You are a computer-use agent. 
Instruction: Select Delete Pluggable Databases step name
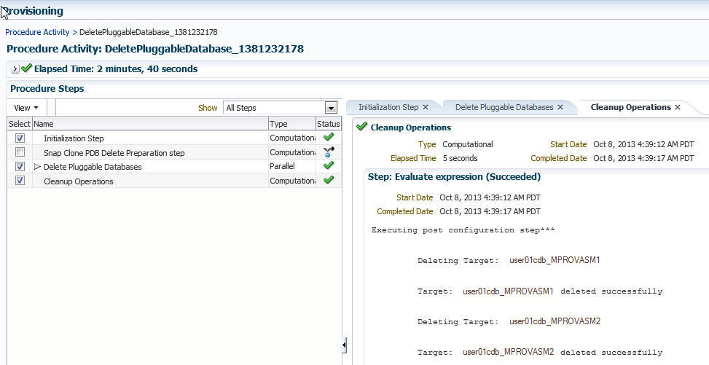click(93, 167)
